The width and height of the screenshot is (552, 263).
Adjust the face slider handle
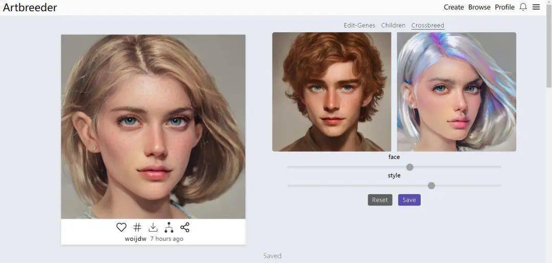click(410, 167)
